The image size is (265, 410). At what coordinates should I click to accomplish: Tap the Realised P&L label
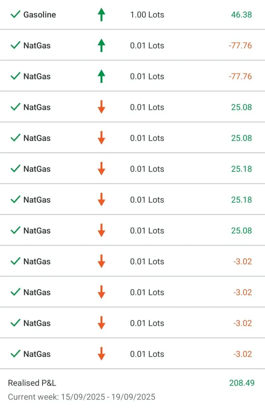pos(32,383)
